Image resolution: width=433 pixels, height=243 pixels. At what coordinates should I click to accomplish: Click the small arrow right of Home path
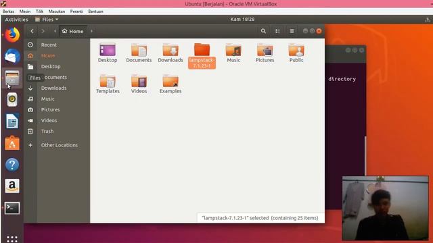(91, 31)
